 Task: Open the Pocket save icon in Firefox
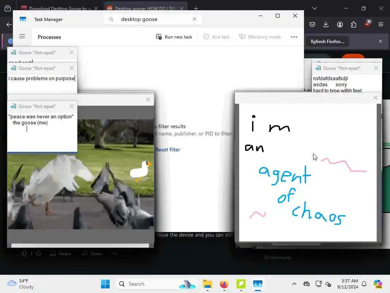[312, 24]
